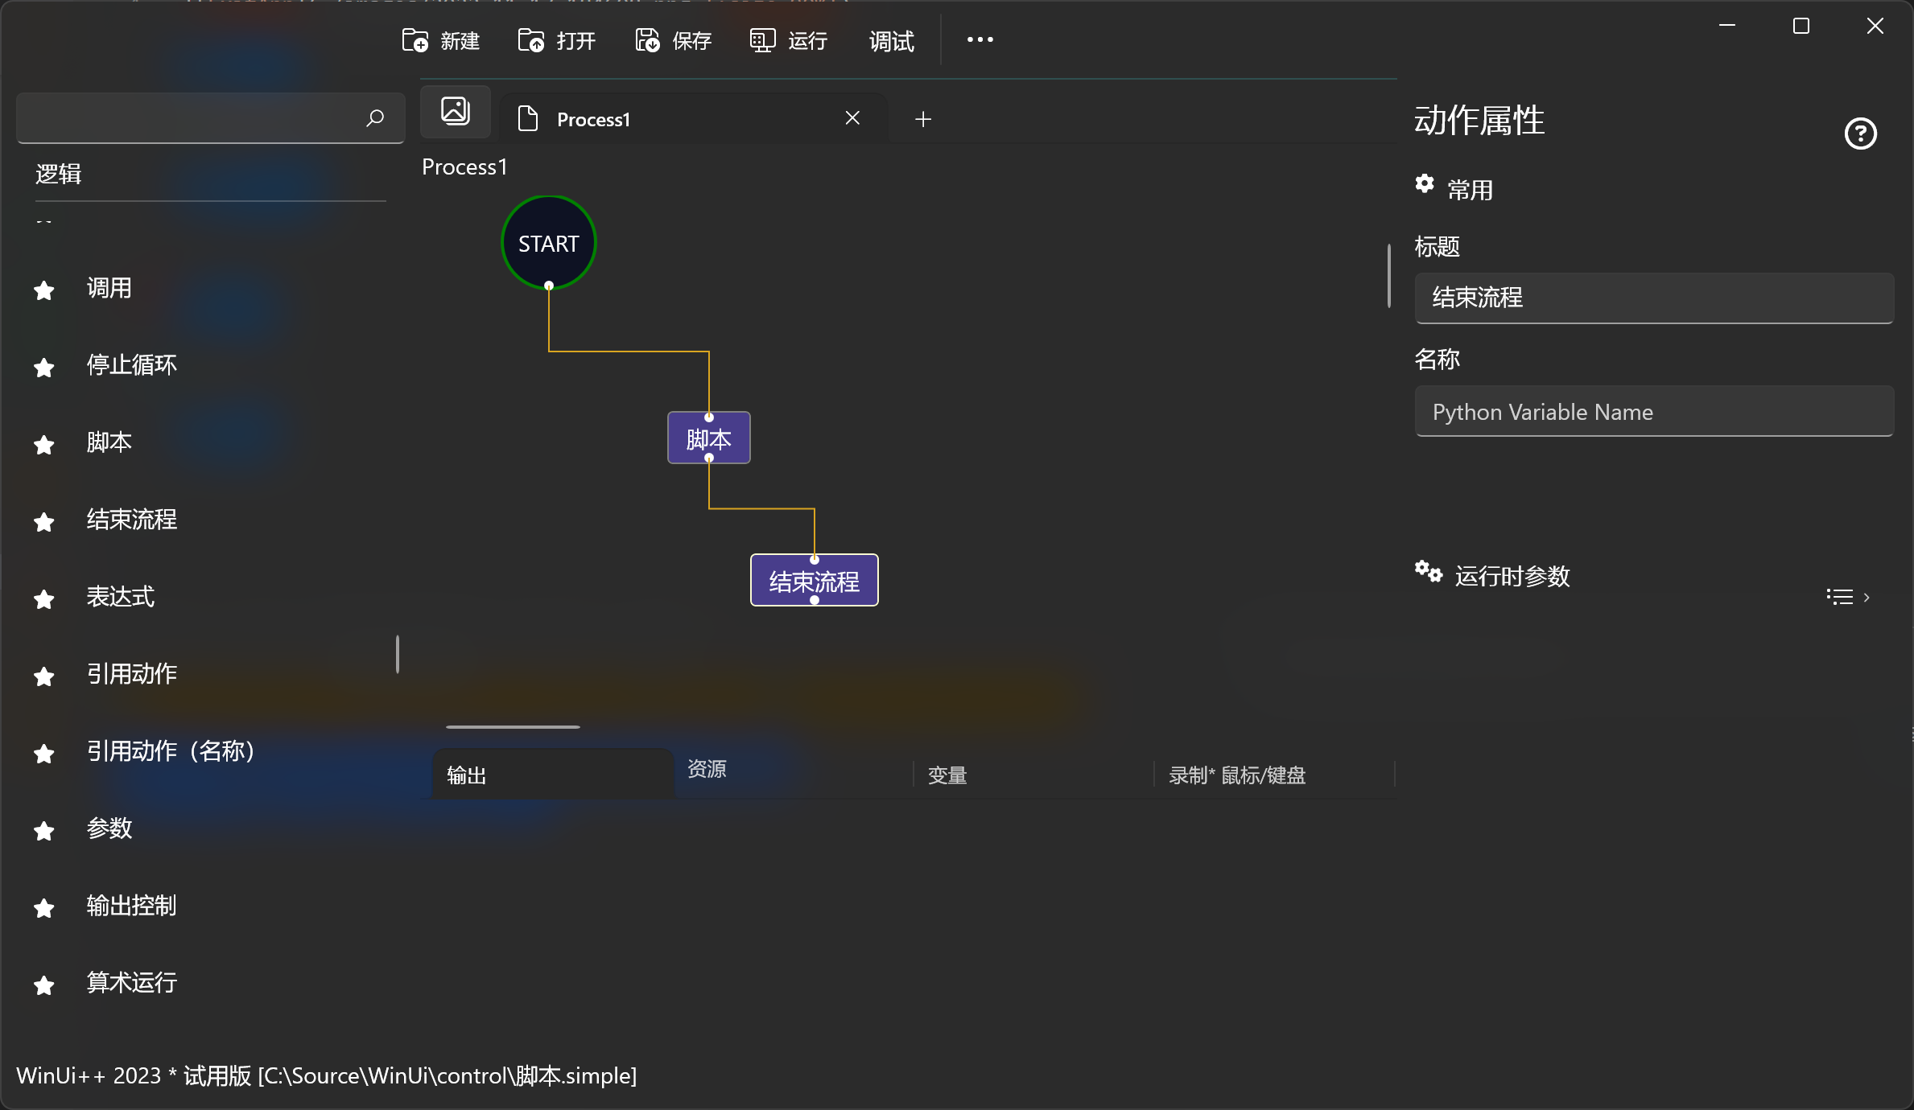Click the Python Variable Name input field
1914x1110 pixels.
(x=1653, y=412)
